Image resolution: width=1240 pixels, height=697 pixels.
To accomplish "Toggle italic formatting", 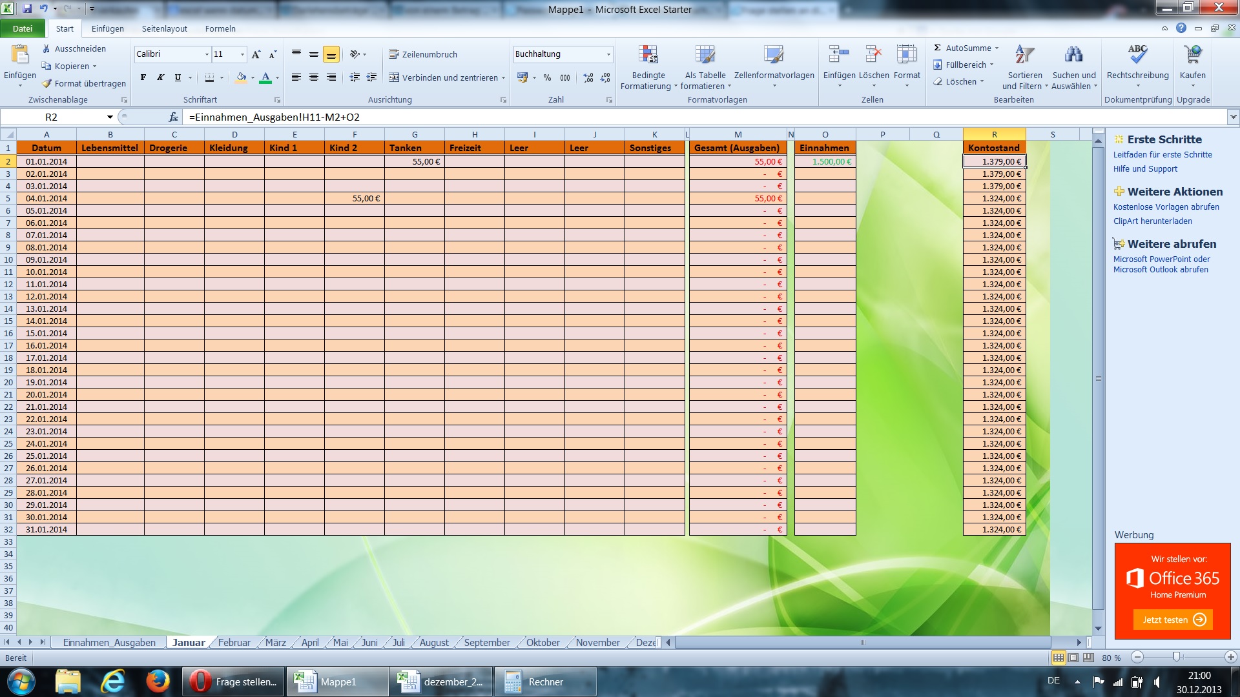I will [160, 77].
